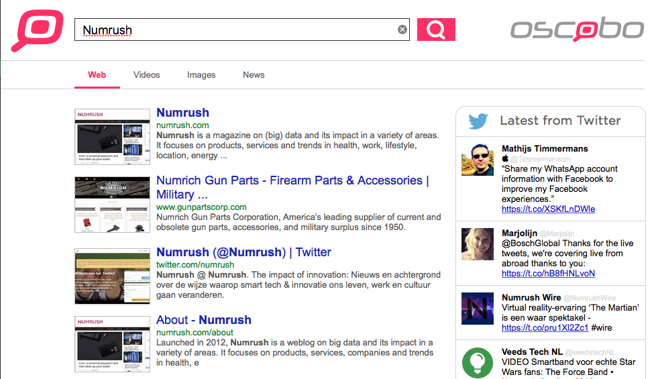Viewport: 654px width, 379px height.
Task: Click the Oscobo wordmark logo at top right
Action: coord(576,30)
